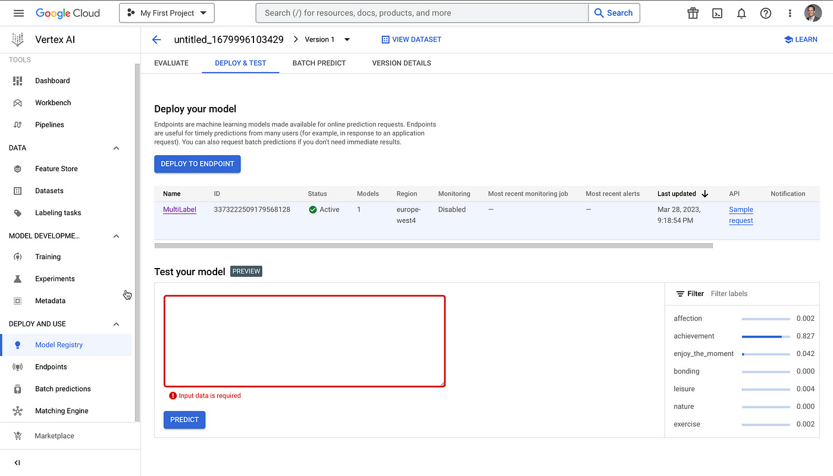The height and width of the screenshot is (476, 833).
Task: Click the Labeling tasks tag icon
Action: point(18,213)
